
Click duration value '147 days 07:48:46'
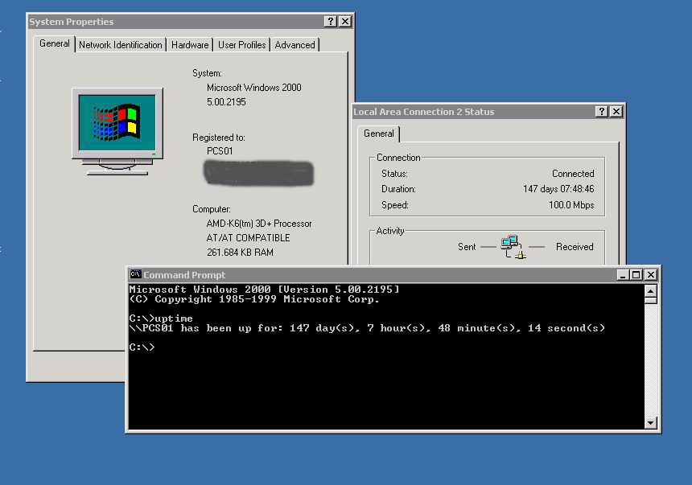tap(558, 189)
